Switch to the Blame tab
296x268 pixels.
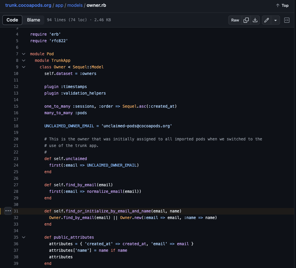[33, 20]
